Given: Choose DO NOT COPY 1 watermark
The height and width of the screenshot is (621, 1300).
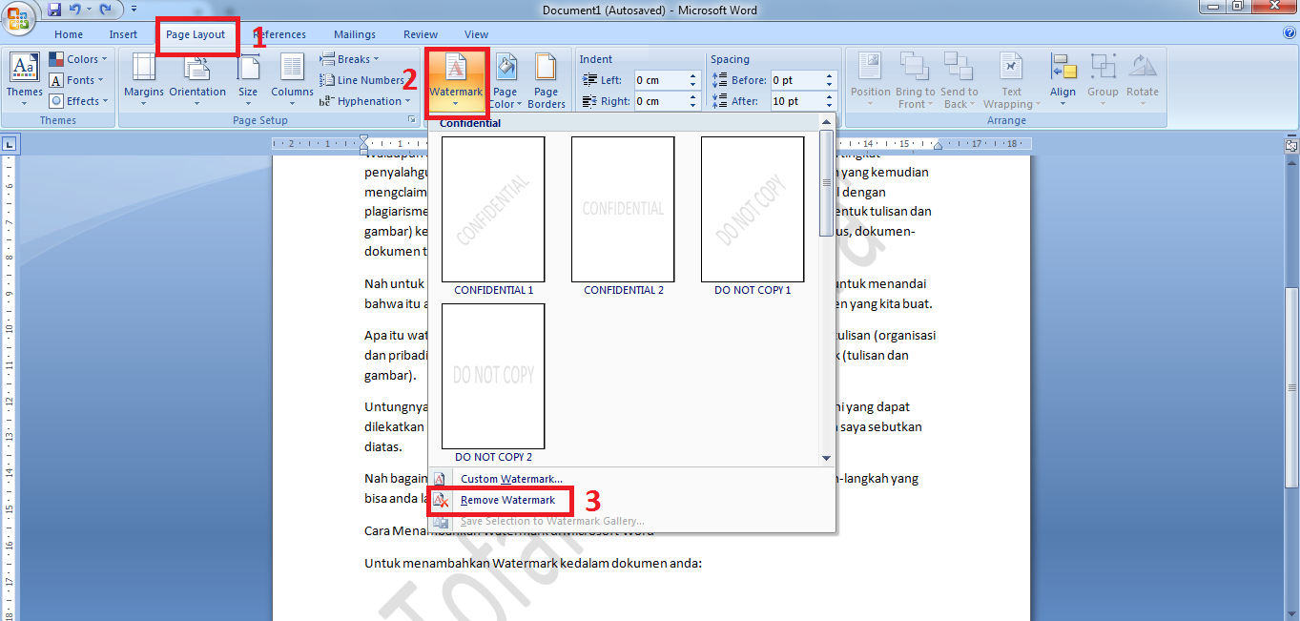Looking at the screenshot, I should point(753,209).
